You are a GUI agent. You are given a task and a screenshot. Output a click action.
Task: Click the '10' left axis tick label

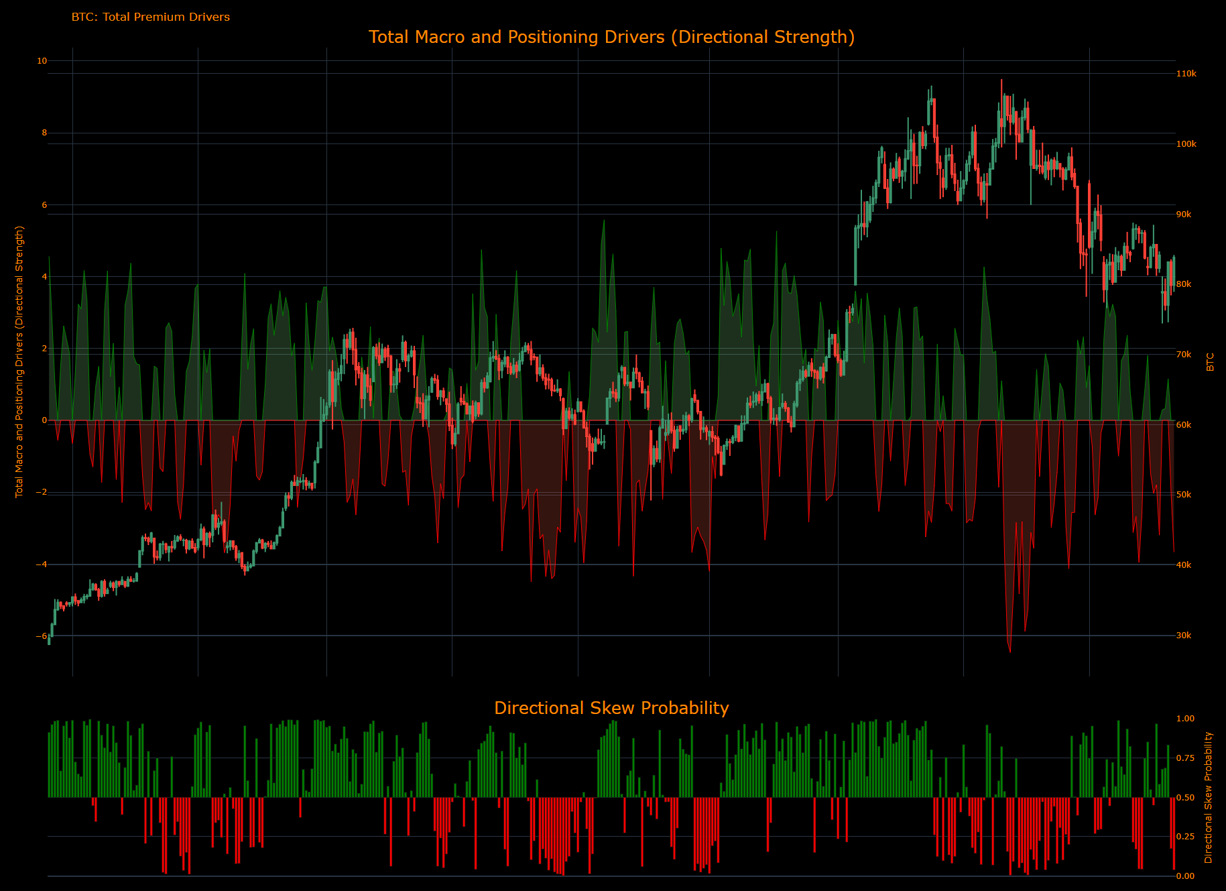coord(42,61)
